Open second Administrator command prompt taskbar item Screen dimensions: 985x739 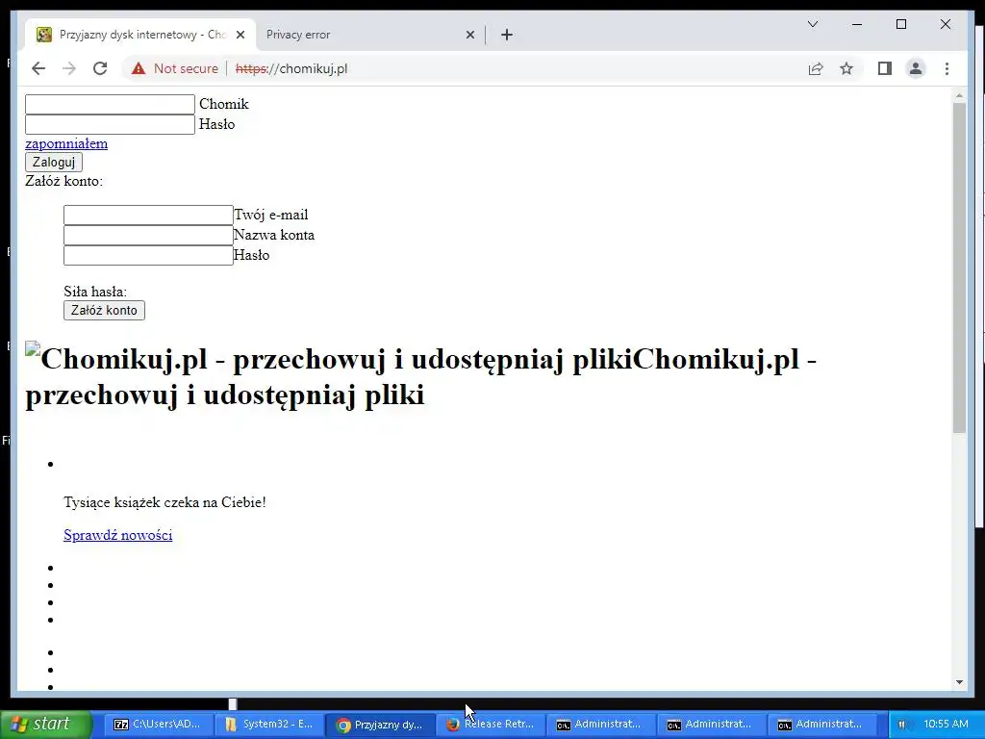[711, 724]
